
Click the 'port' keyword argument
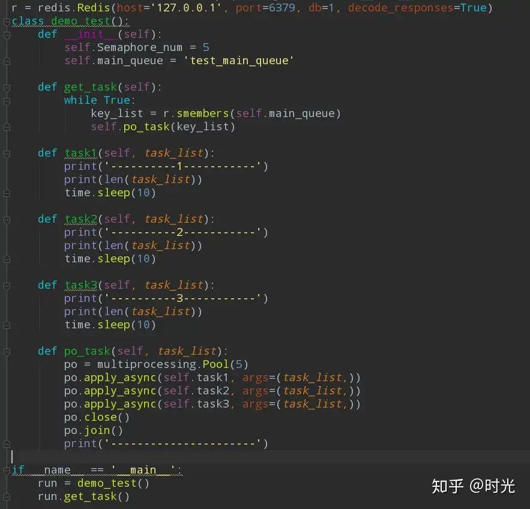click(248, 8)
